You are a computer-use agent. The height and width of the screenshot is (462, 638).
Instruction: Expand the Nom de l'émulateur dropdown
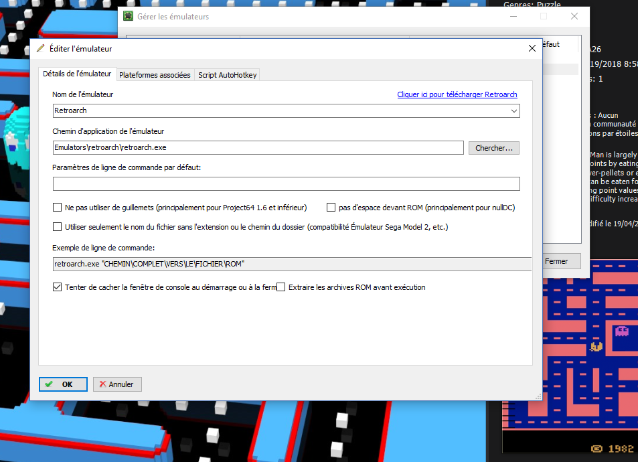514,110
